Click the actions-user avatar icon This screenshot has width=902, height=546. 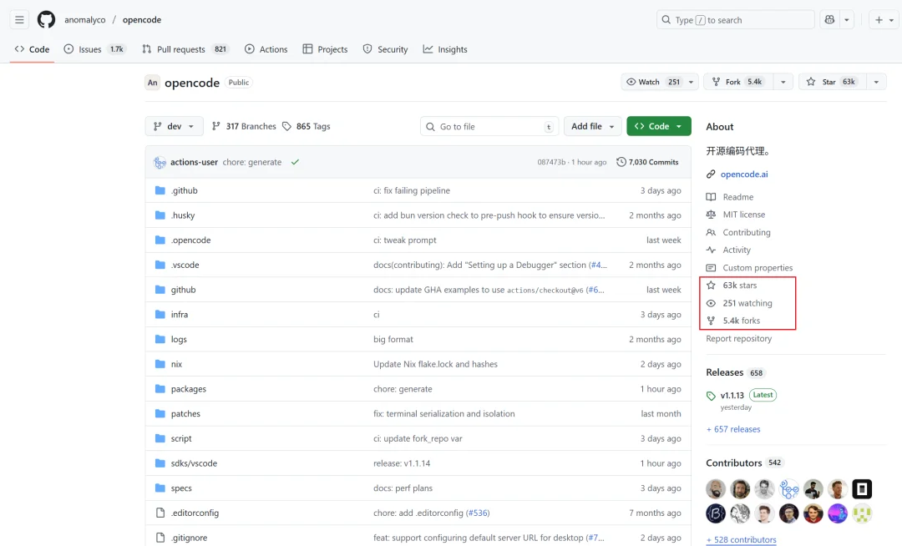[x=160, y=162]
